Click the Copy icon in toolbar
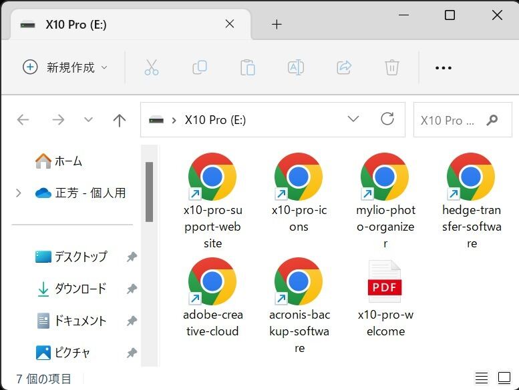Viewport: 519px width, 390px height. pos(200,68)
